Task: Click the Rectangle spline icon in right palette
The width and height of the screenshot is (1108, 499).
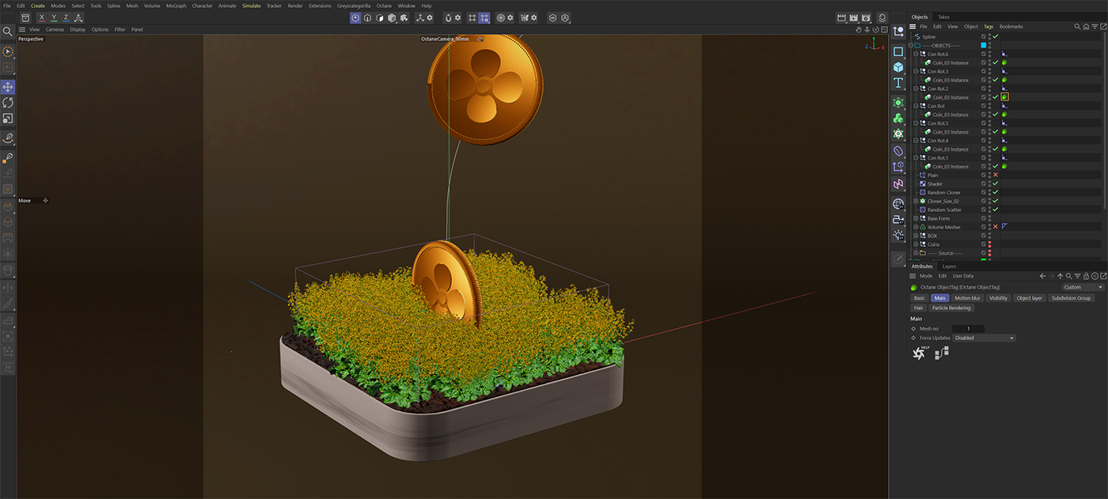Action: click(x=898, y=51)
